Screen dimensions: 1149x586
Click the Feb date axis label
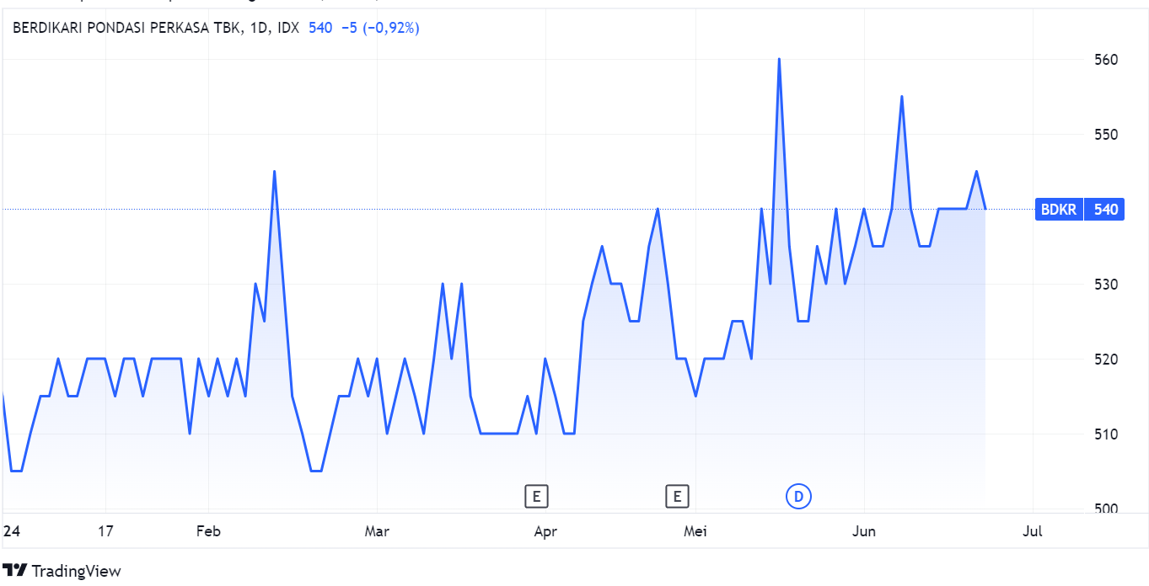[208, 531]
